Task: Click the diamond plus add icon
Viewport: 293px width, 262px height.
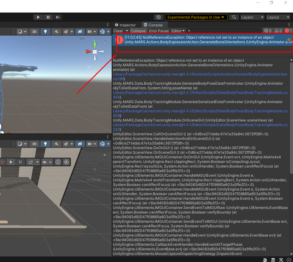Action: click(x=66, y=162)
